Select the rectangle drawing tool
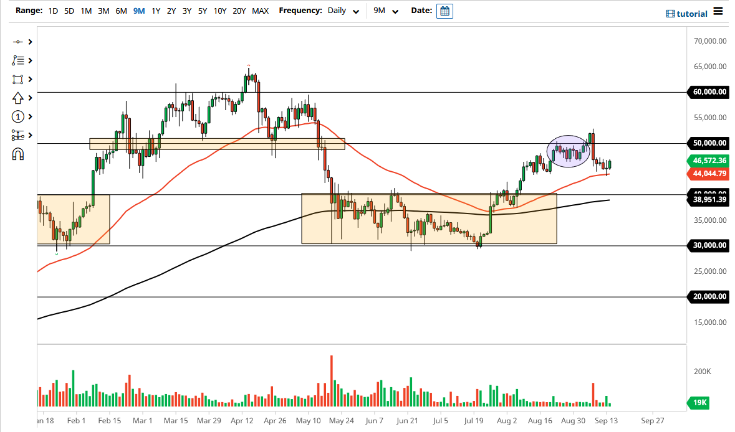This screenshot has height=432, width=735. coord(17,79)
